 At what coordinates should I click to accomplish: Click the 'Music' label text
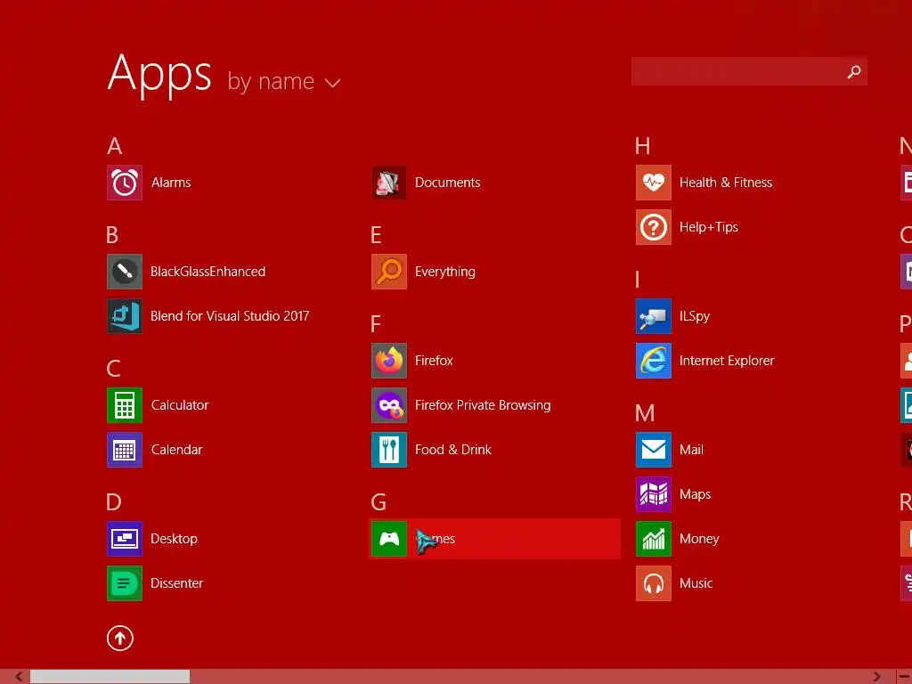coord(696,583)
